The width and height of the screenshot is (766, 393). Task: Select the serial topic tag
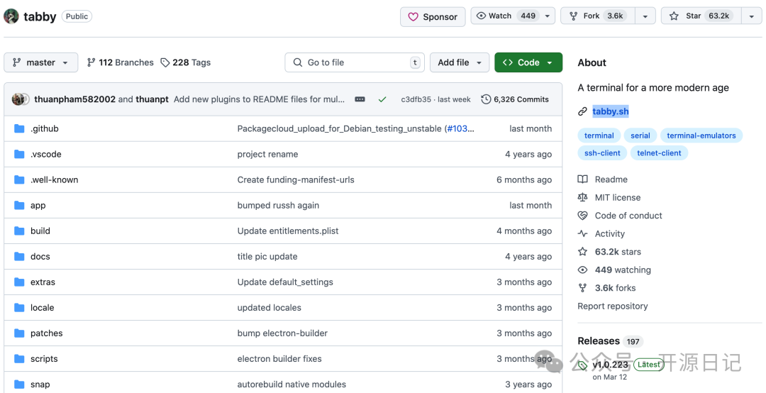640,135
